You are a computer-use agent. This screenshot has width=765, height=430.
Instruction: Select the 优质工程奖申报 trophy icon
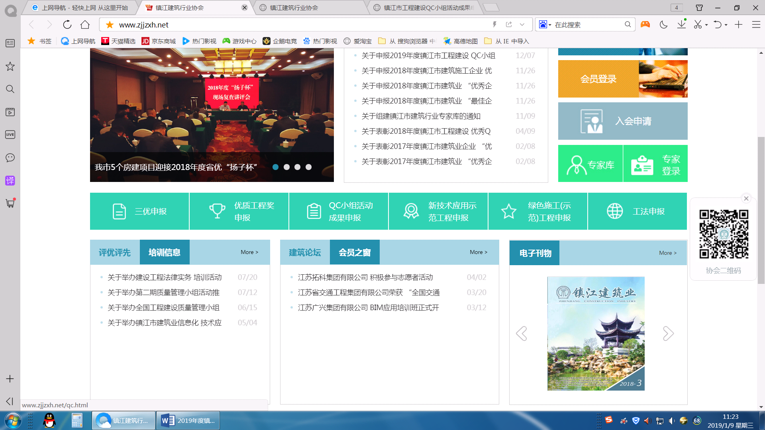(217, 211)
